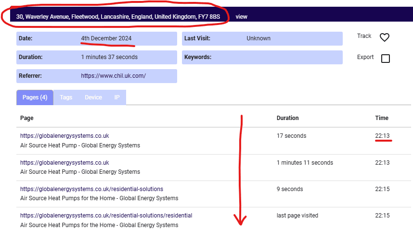Click the 'Time' column header
The width and height of the screenshot is (413, 241).
(x=382, y=118)
